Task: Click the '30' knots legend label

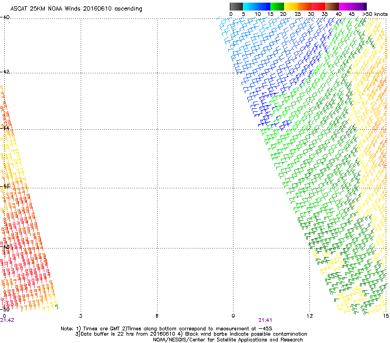Action: pyautogui.click(x=311, y=14)
